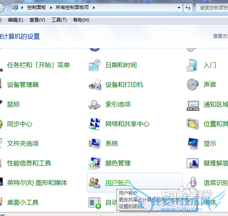Expand arrow after 控制面板 breadcrumb
Screen dimensions: 228x216
pos(51,8)
